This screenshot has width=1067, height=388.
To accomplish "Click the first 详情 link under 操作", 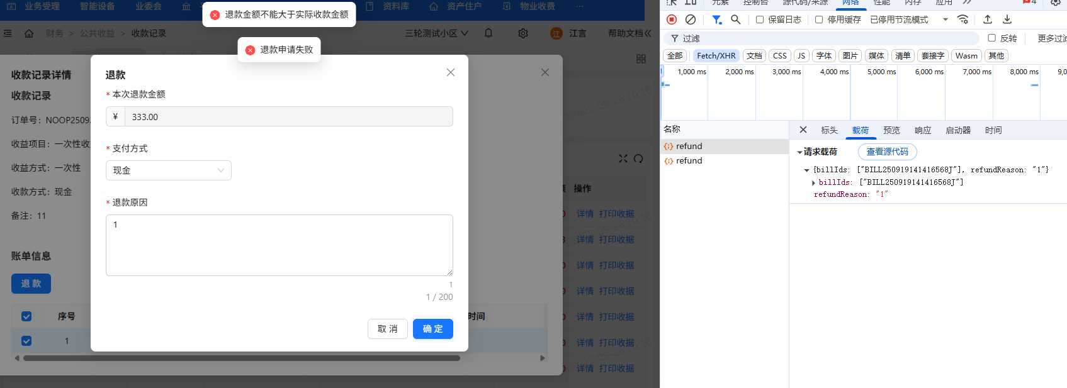I will 585,214.
